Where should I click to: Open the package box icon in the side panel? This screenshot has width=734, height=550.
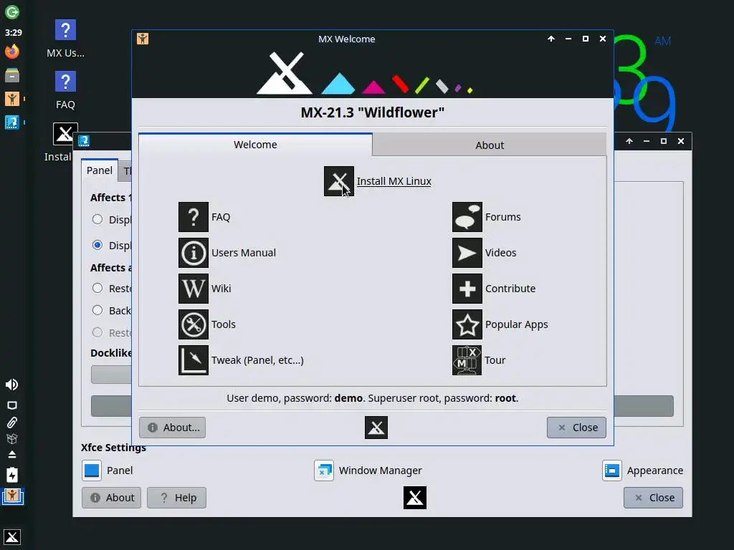pos(12,439)
